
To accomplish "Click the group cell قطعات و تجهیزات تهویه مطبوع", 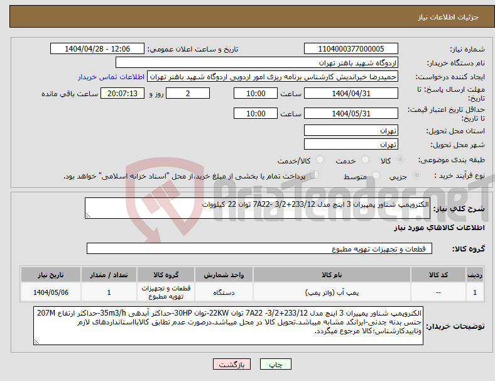I will (x=166, y=292).
